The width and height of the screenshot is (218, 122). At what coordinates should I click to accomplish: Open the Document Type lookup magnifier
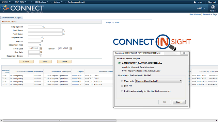tap(40, 45)
